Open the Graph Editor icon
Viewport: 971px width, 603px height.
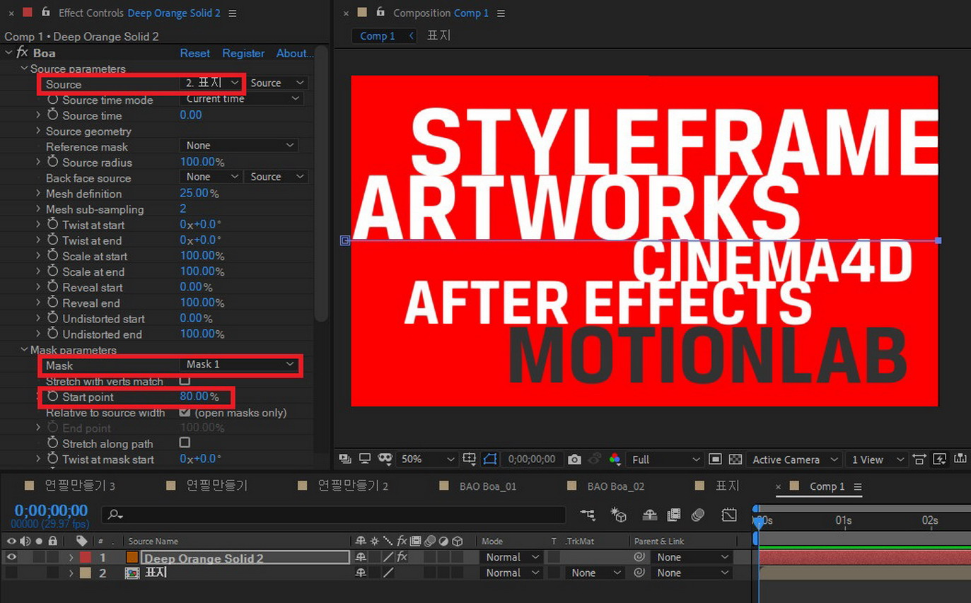coord(729,515)
